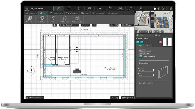
Task: Open the help question mark icon
Action: (155, 9)
